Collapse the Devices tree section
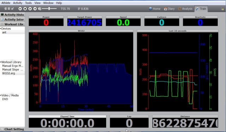 click(x=1, y=29)
